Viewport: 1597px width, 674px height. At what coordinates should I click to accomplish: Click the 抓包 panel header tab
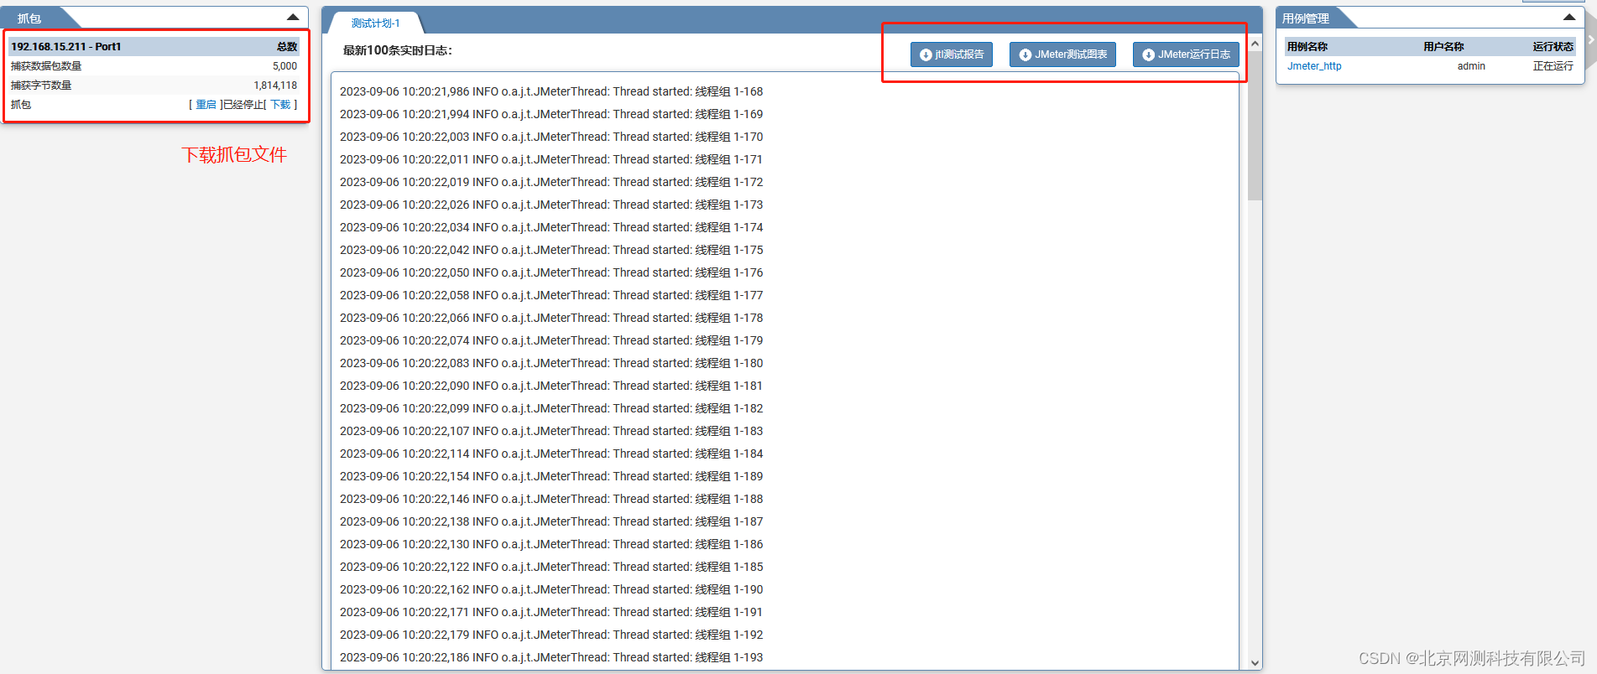[30, 18]
